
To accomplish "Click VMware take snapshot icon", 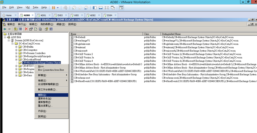I will 74,8.
